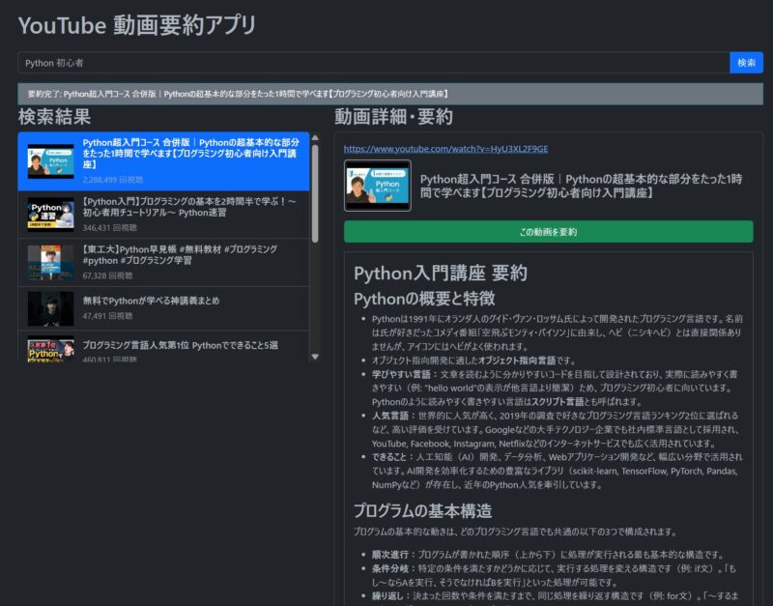Select the Python速習 チュートリアル result
773x606 pixels.
[163, 215]
